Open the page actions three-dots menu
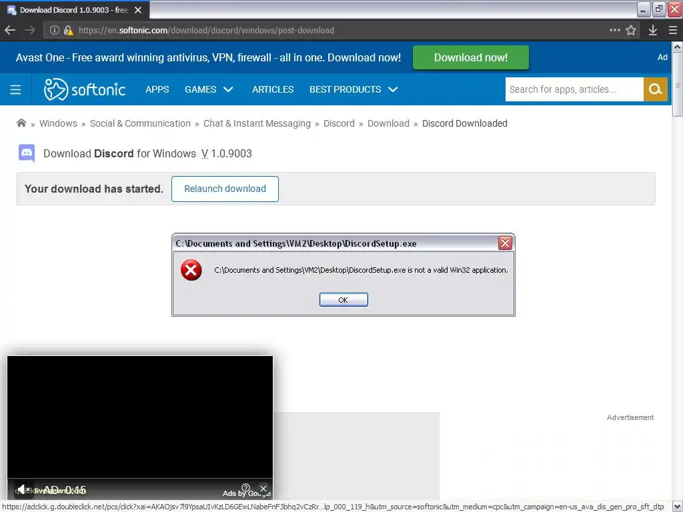The height and width of the screenshot is (512, 683). [614, 30]
